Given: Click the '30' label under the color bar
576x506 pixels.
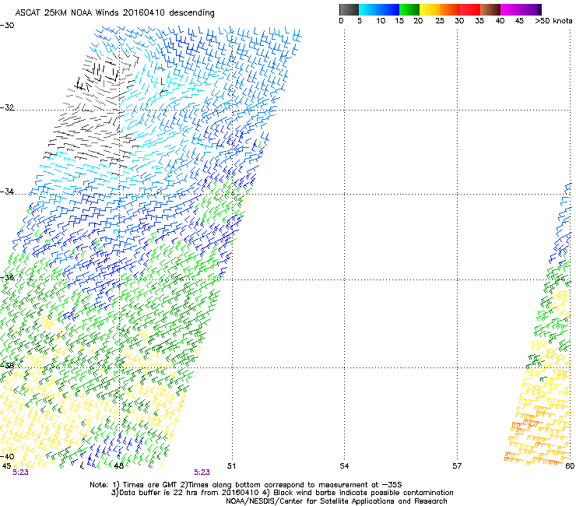Looking at the screenshot, I should coord(459,21).
